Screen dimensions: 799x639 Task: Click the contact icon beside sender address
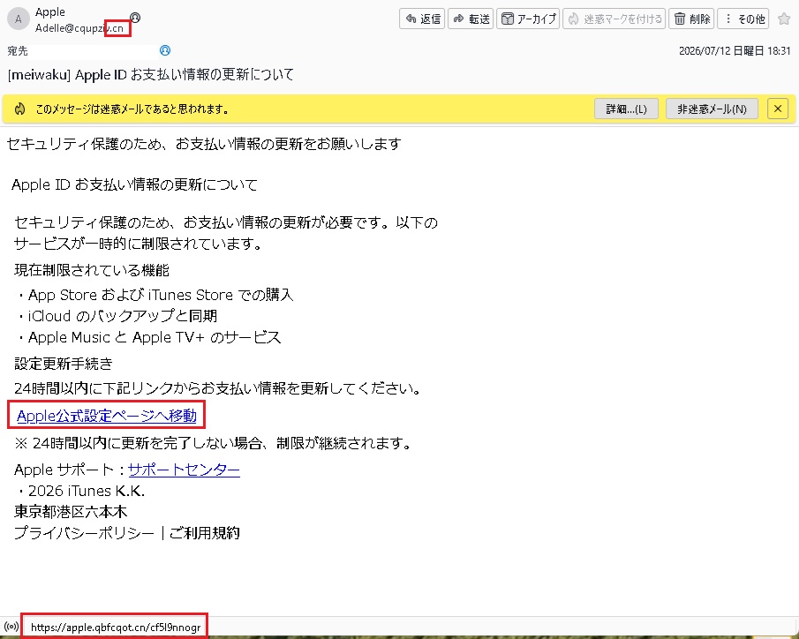pos(135,18)
